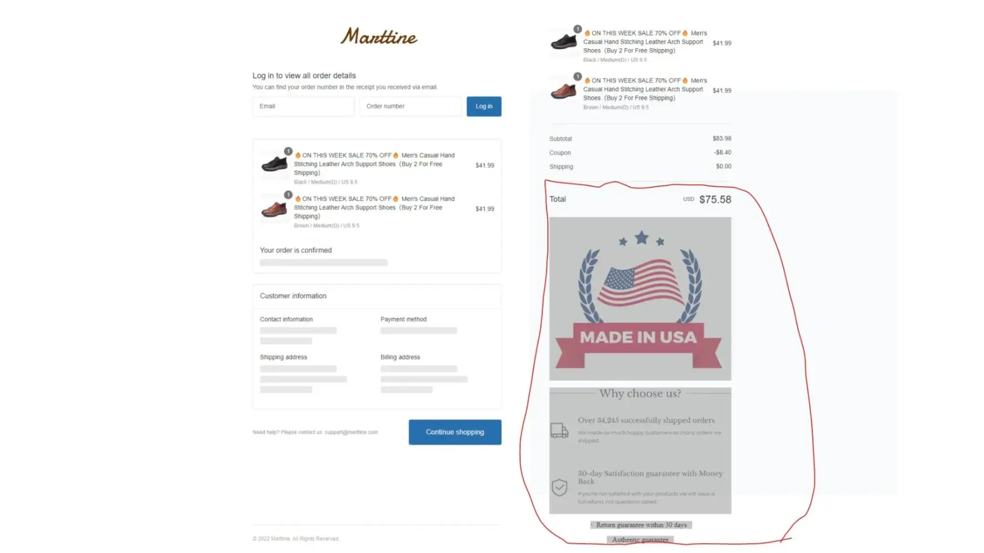Click the delivery truck icon

560,430
